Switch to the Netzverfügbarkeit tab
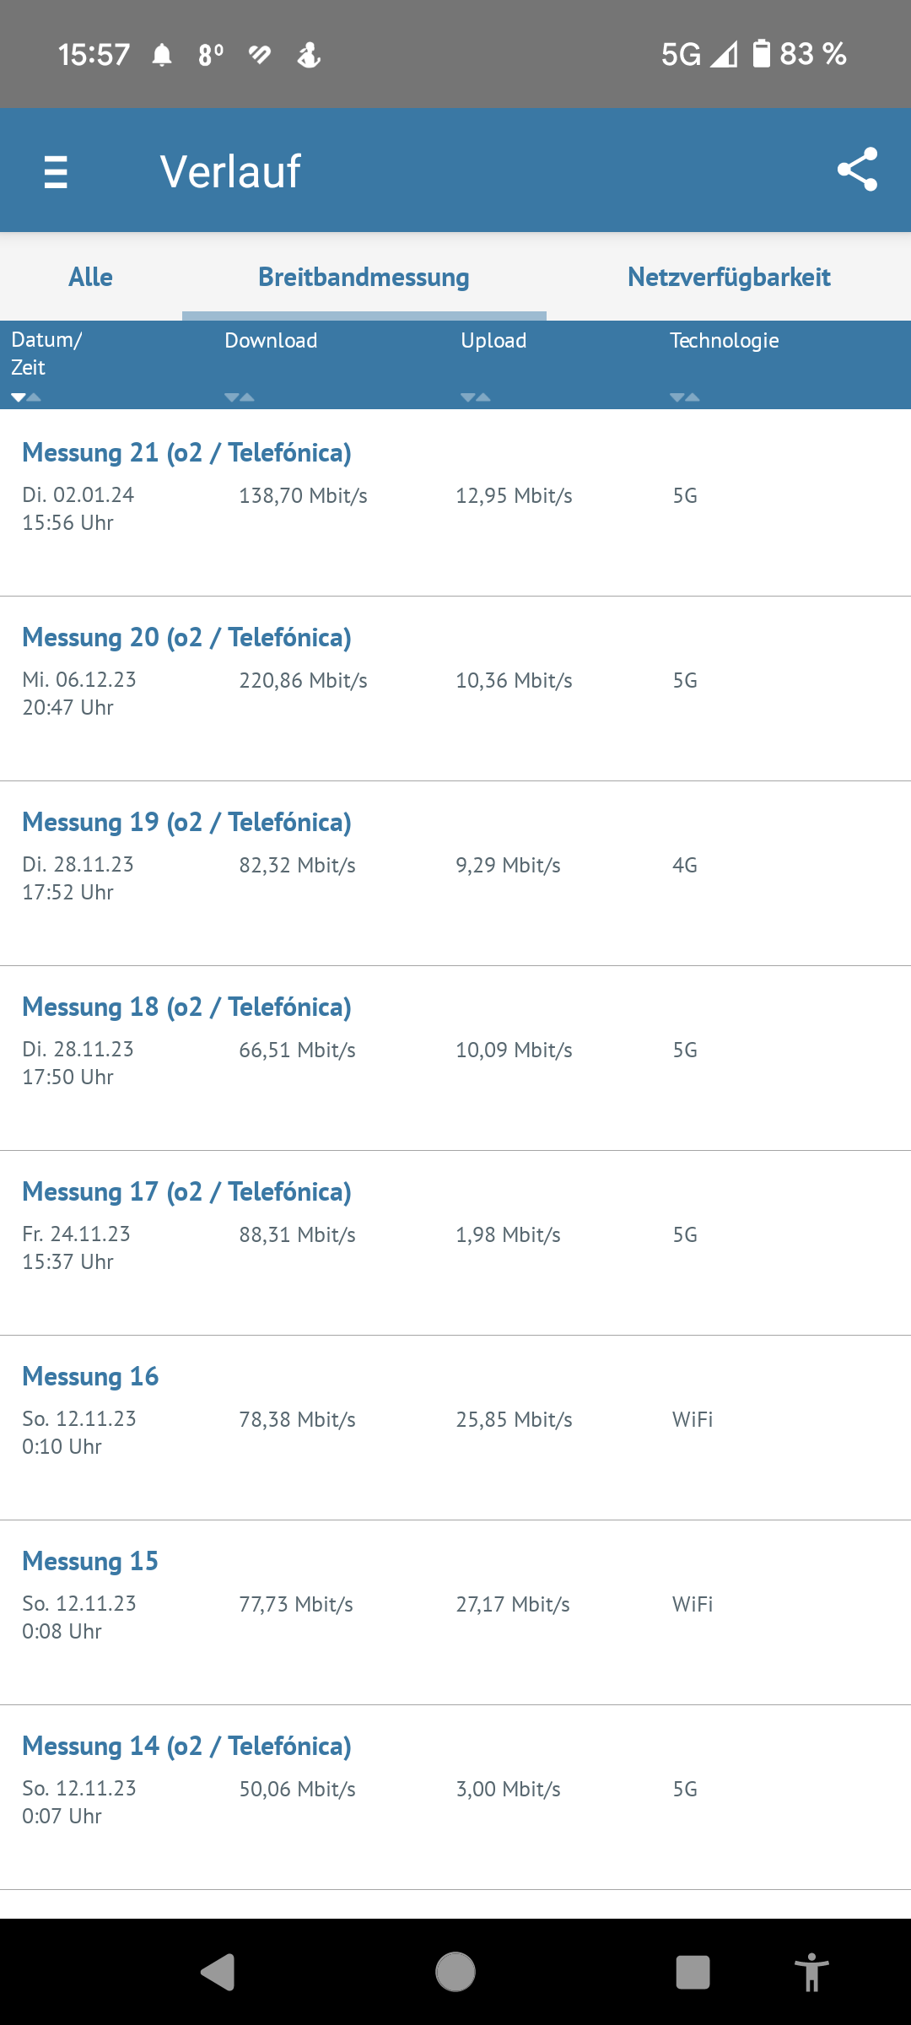The width and height of the screenshot is (911, 2025). (x=729, y=277)
